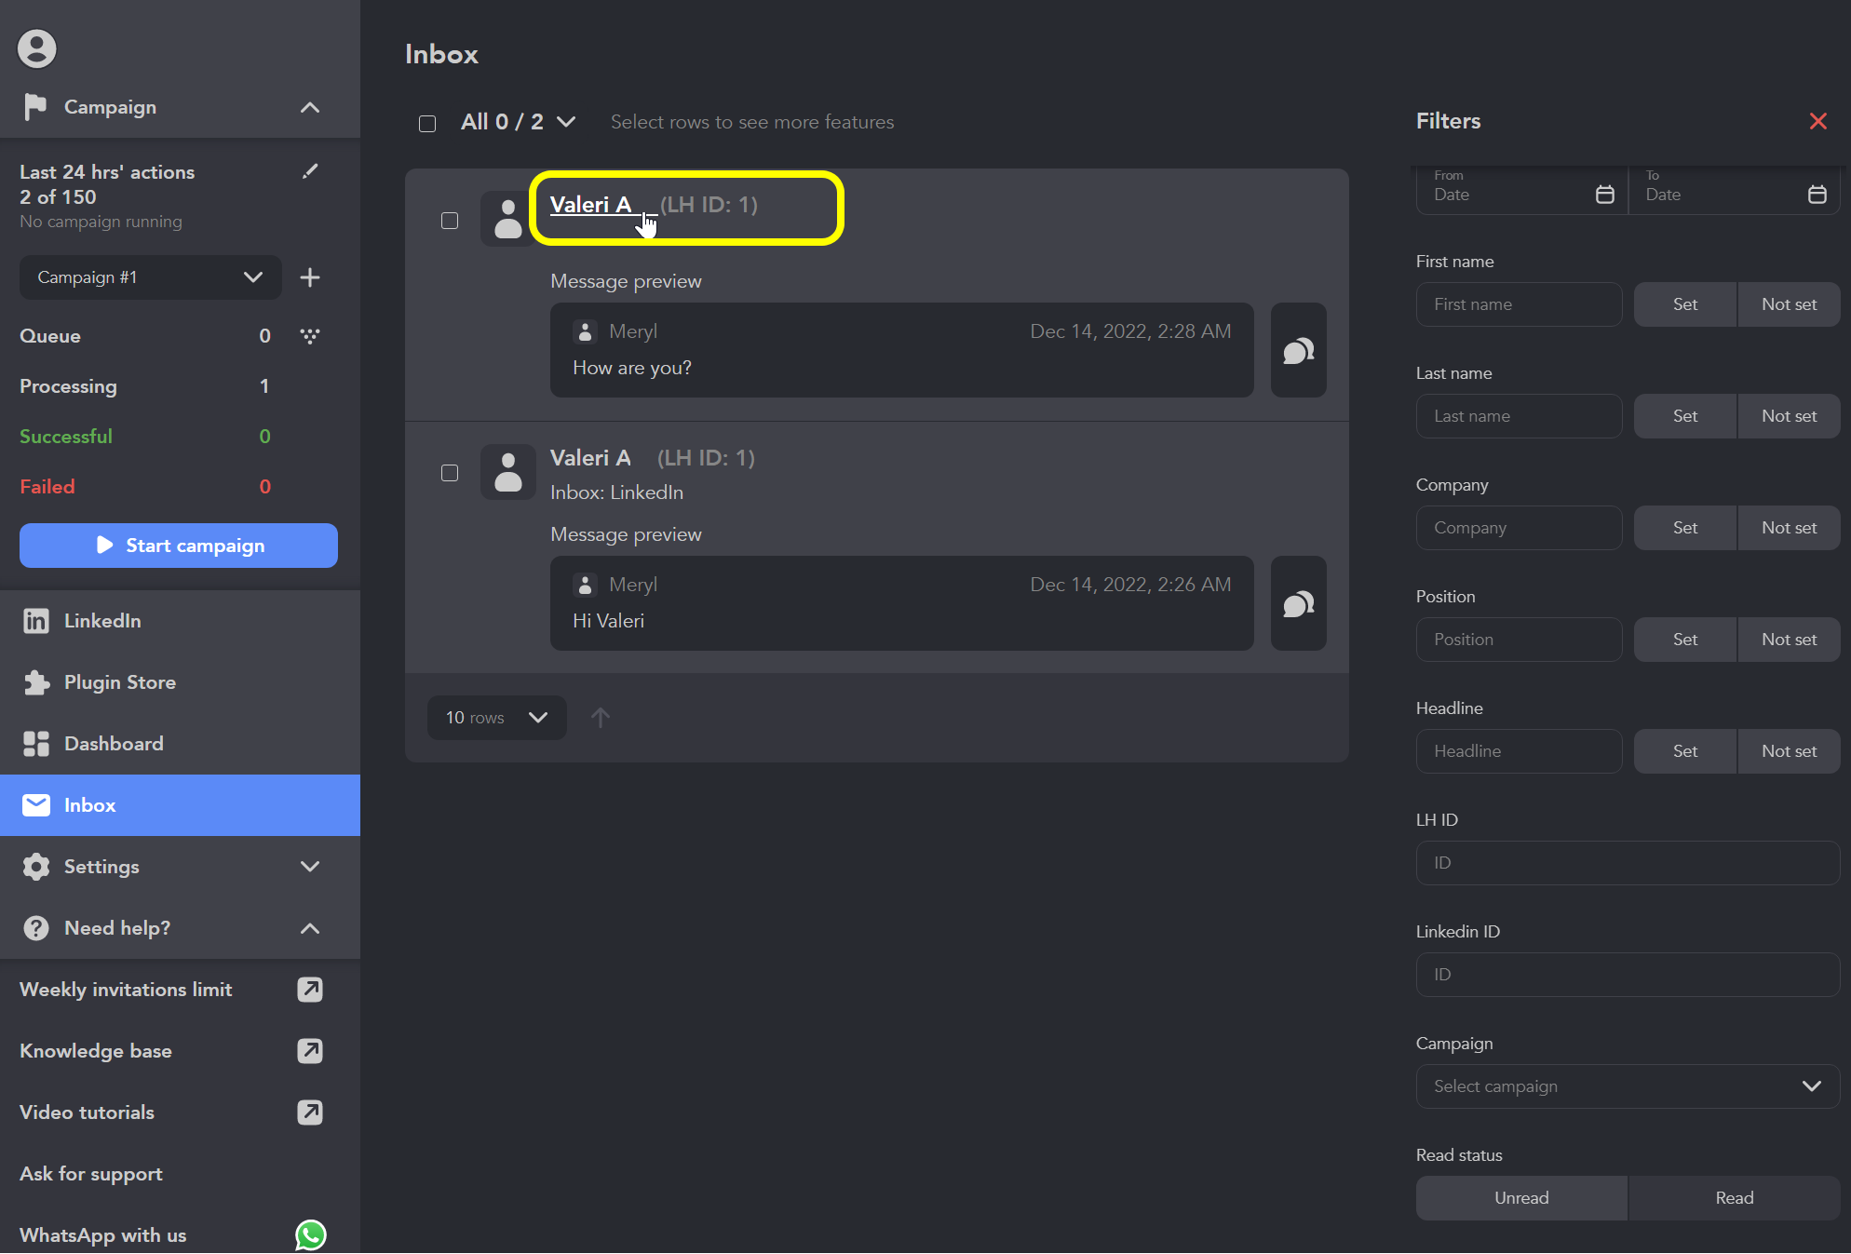Image resolution: width=1851 pixels, height=1254 pixels.
Task: Focus the Linkedin ID filter input
Action: (x=1628, y=975)
